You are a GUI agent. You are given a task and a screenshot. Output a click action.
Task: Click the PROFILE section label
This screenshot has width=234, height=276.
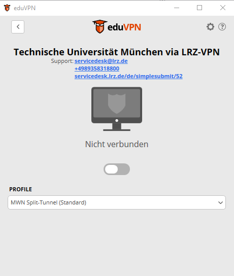pos(21,189)
